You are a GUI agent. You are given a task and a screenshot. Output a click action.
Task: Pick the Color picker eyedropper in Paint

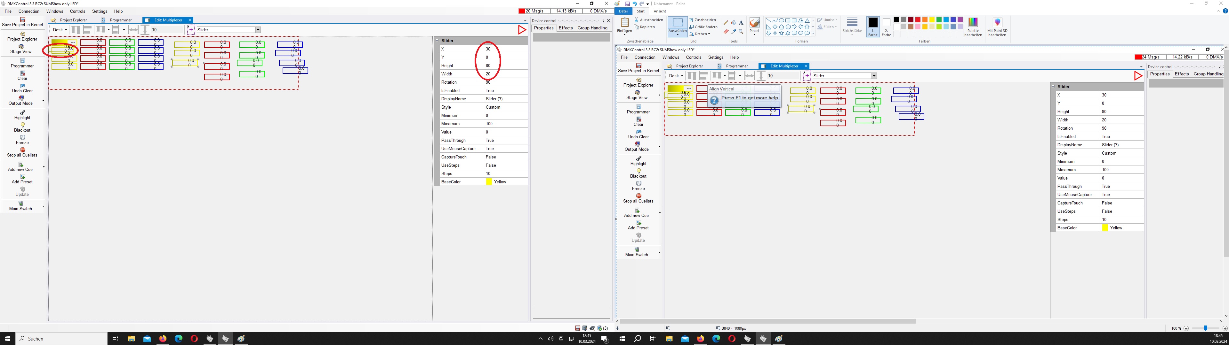pos(734,31)
